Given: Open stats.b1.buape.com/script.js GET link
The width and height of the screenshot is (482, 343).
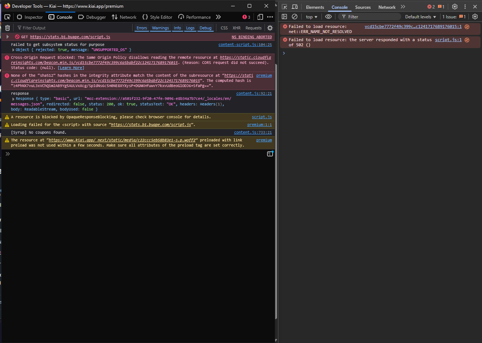Looking at the screenshot, I should [70, 37].
